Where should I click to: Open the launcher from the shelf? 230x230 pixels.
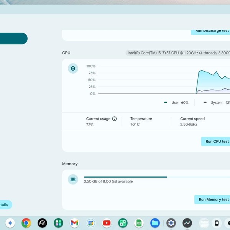click(x=10, y=223)
